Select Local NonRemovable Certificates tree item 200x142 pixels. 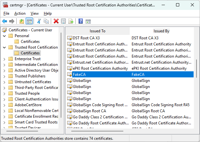click(x=36, y=110)
